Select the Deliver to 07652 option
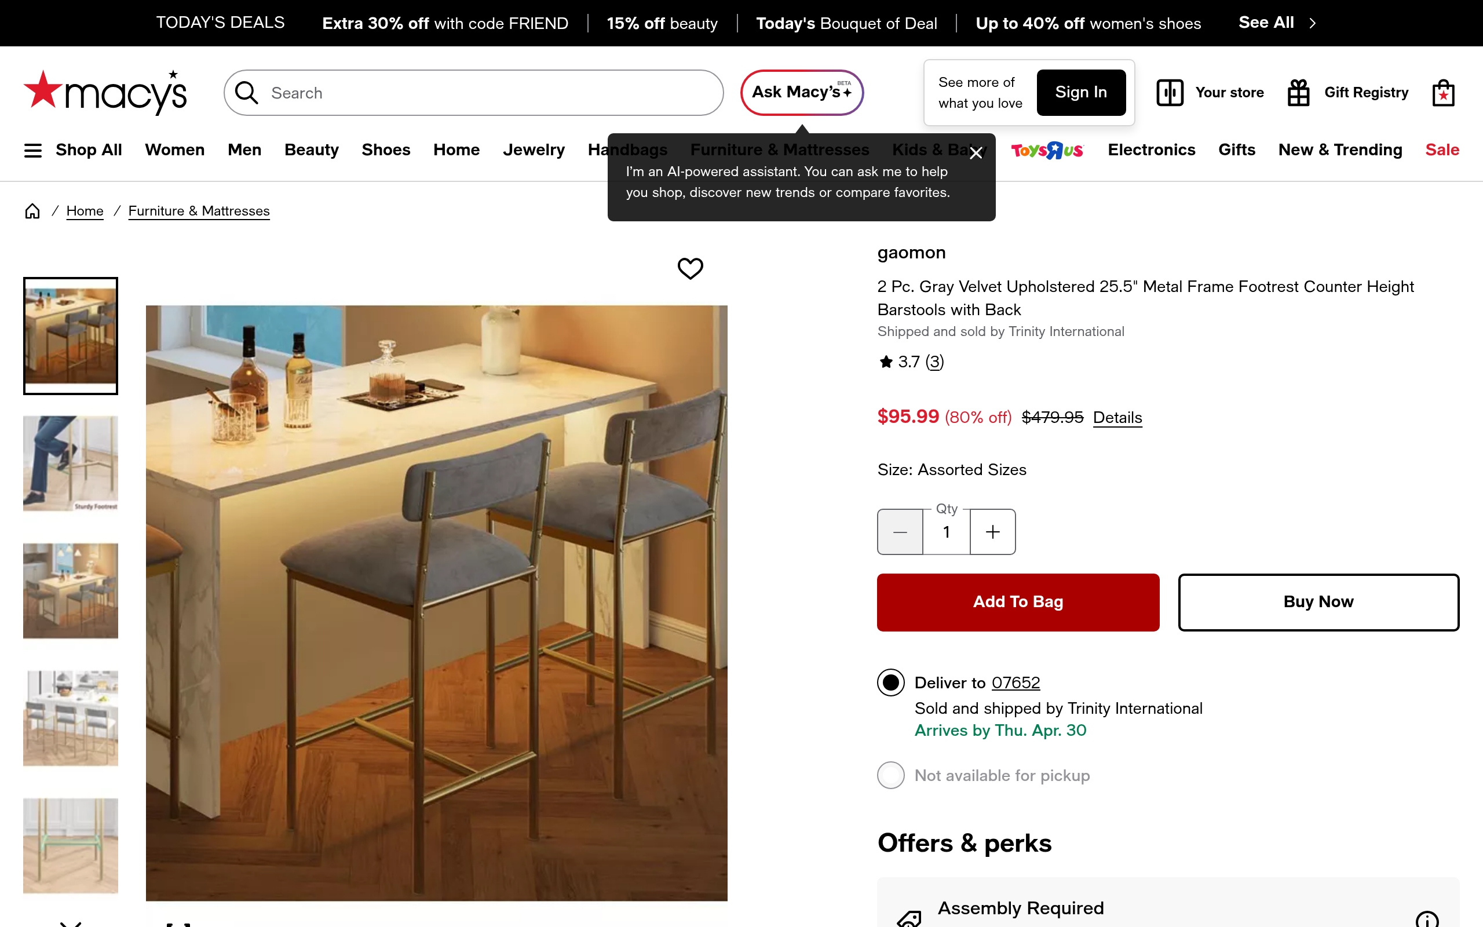Viewport: 1483px width, 927px height. pyautogui.click(x=890, y=683)
